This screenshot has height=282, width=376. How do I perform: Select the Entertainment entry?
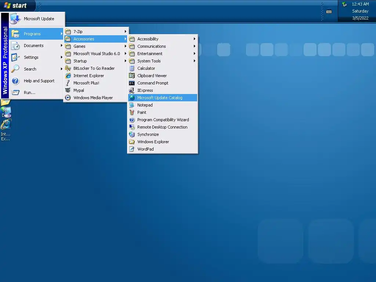pos(163,54)
